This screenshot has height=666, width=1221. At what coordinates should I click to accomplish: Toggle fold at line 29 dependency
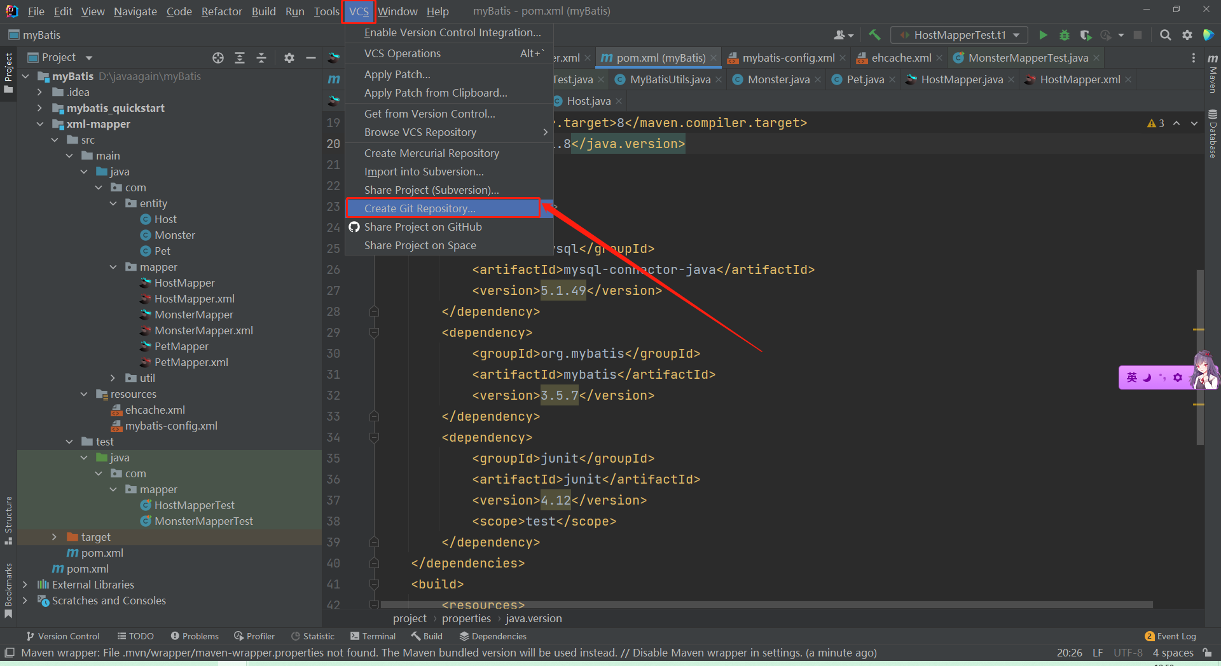[x=374, y=332]
